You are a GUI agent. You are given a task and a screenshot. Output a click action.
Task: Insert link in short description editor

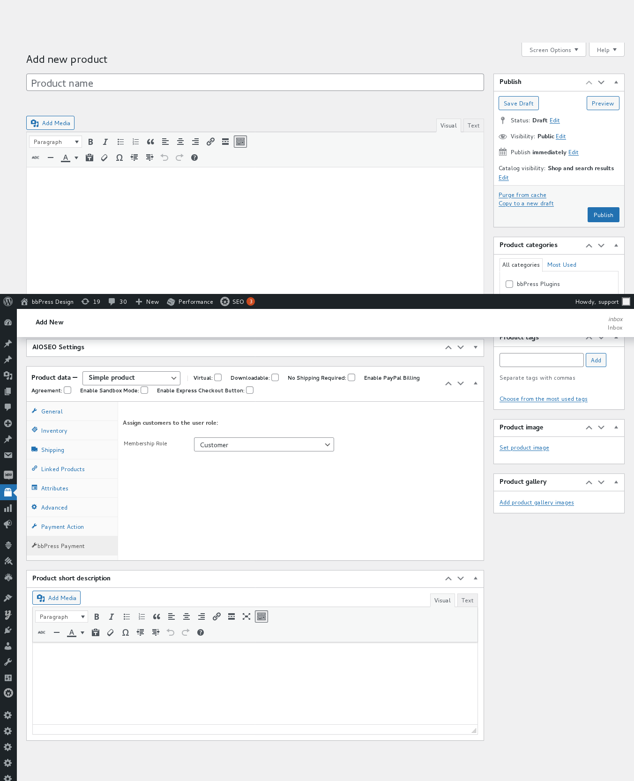[216, 616]
